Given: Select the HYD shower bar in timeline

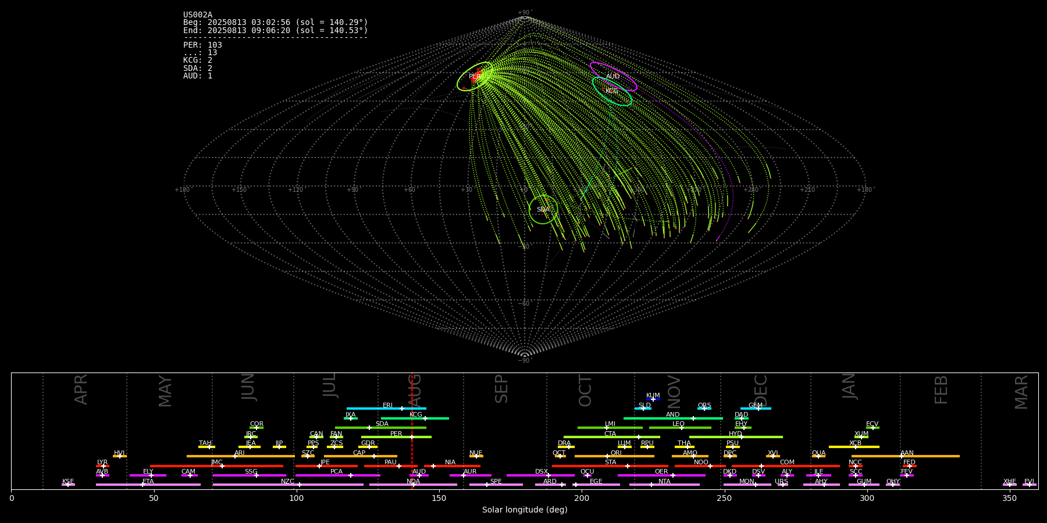Looking at the screenshot, I should (736, 437).
